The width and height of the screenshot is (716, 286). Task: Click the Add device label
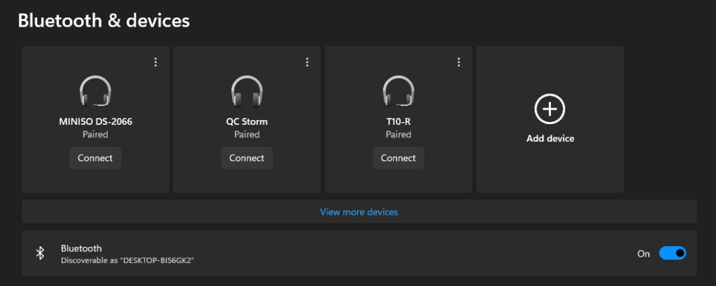(550, 138)
